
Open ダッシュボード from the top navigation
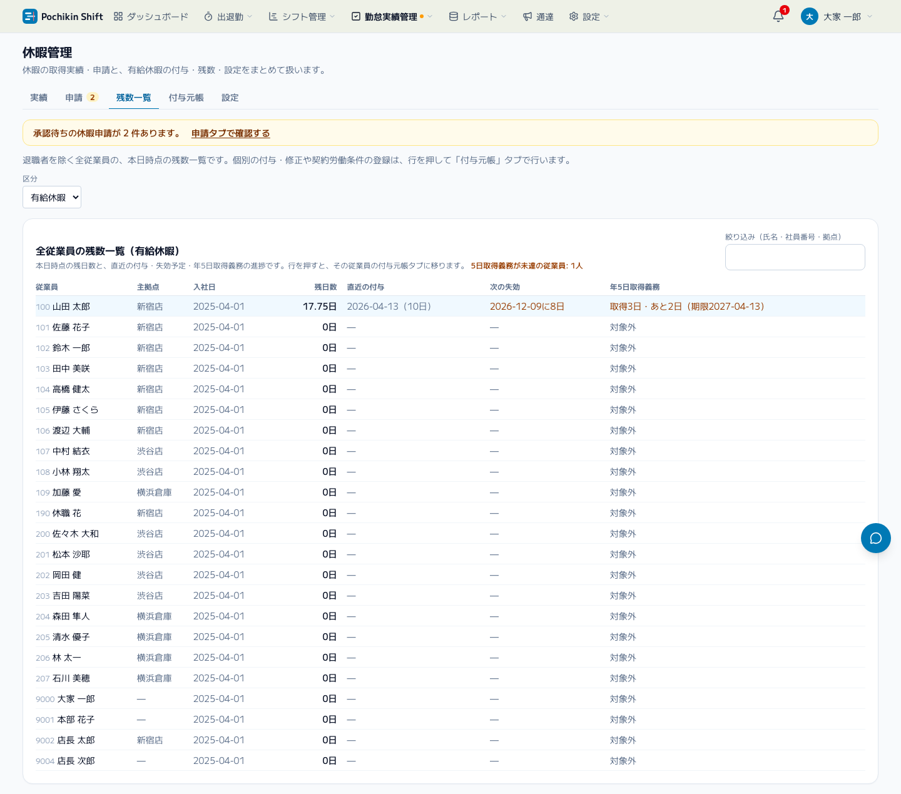coord(151,16)
